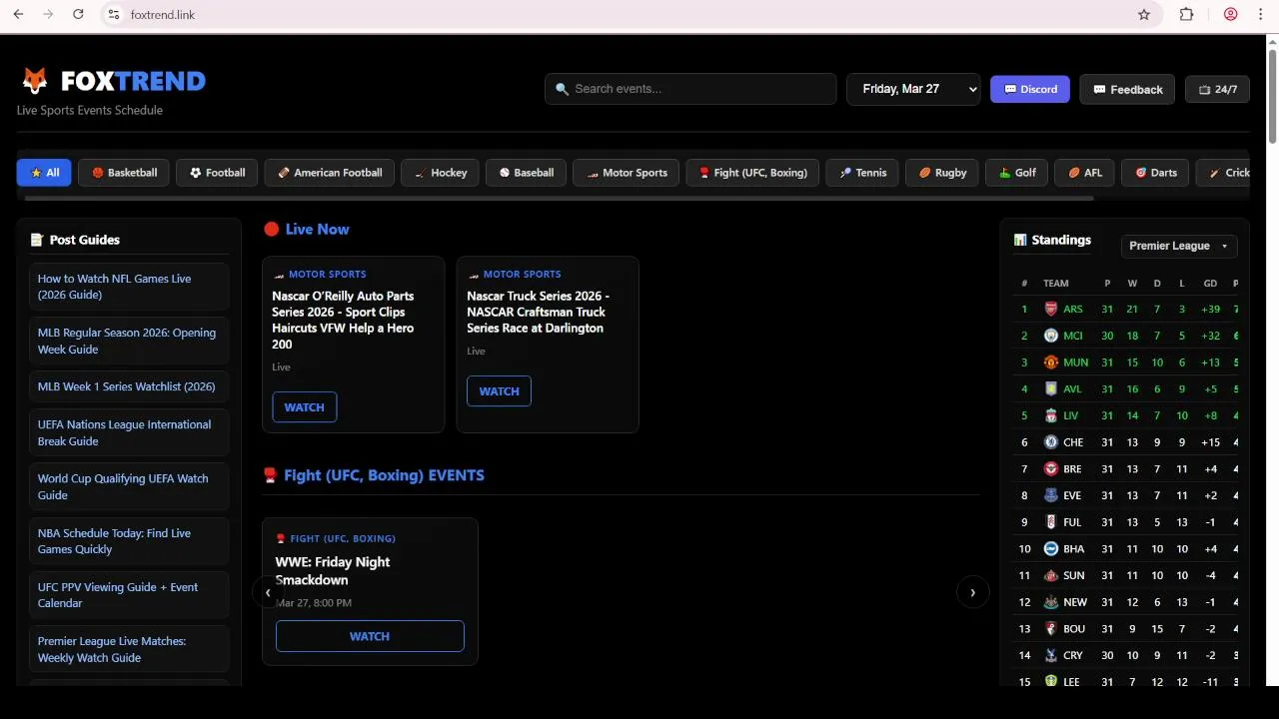Image resolution: width=1279 pixels, height=719 pixels.
Task: Open the browser profile icon
Action: coord(1231,15)
